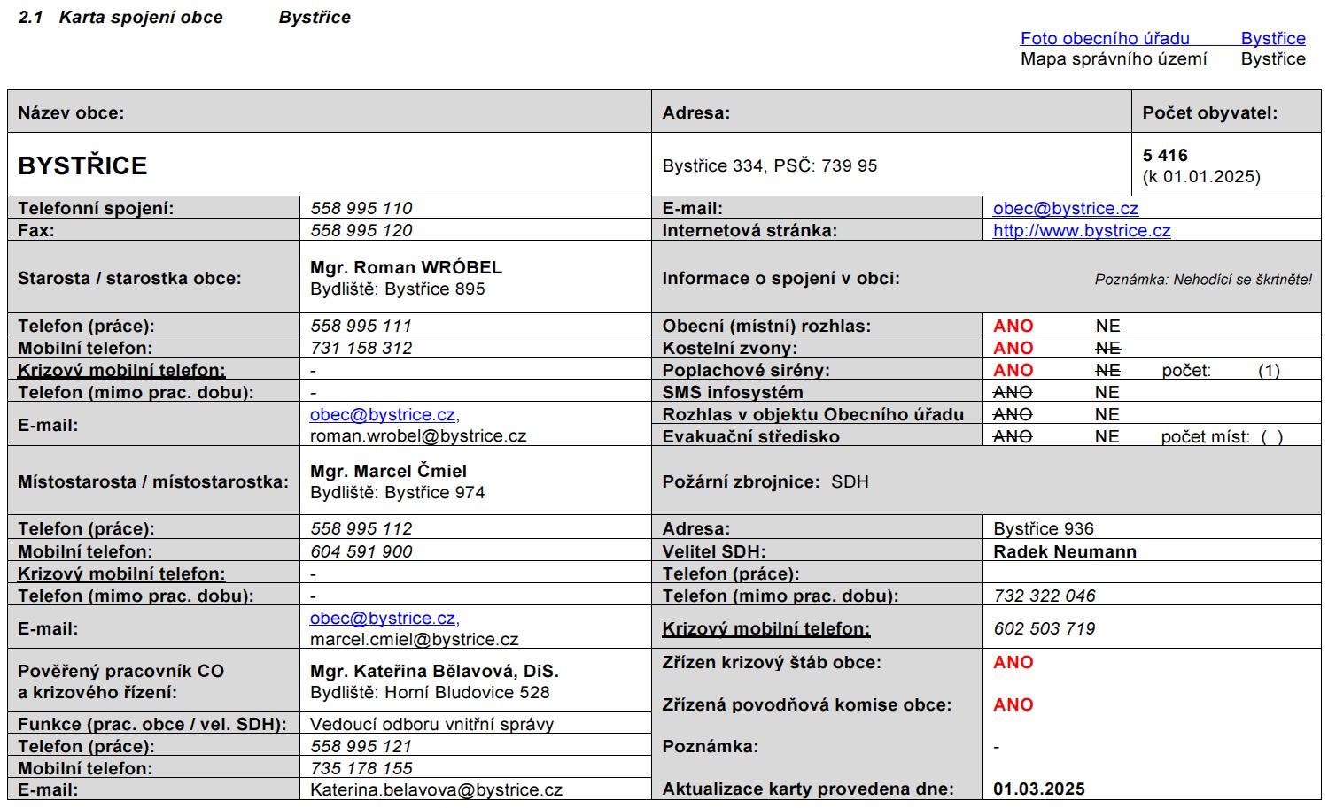Select SDH commander name Radek Neumann

pyautogui.click(x=1064, y=551)
